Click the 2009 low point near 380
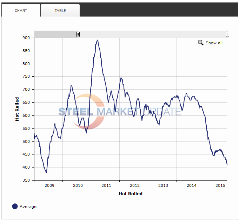Viewport: 240px width, 221px height. (46, 172)
